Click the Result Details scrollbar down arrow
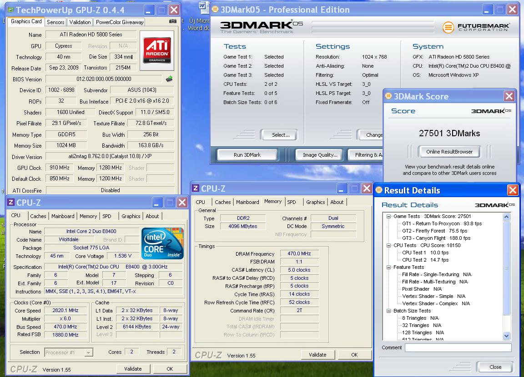 506,336
